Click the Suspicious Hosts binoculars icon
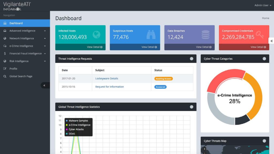The height and width of the screenshot is (154, 274). click(151, 34)
